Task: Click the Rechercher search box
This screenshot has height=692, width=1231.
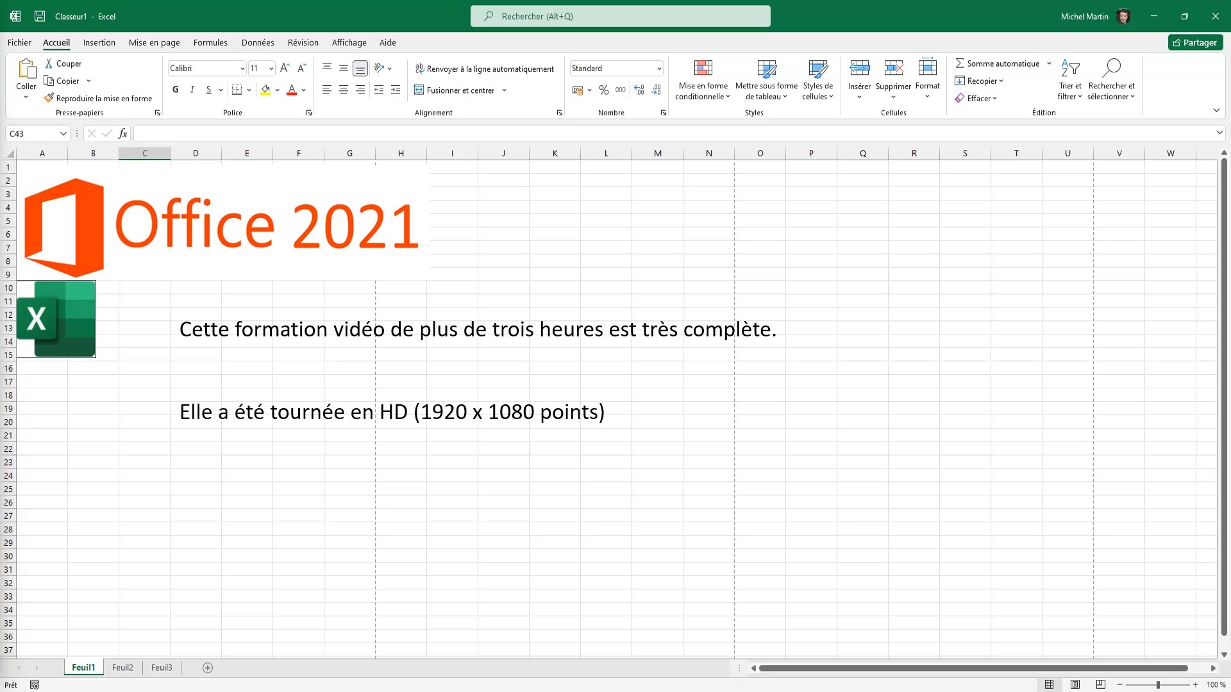Action: coord(620,16)
